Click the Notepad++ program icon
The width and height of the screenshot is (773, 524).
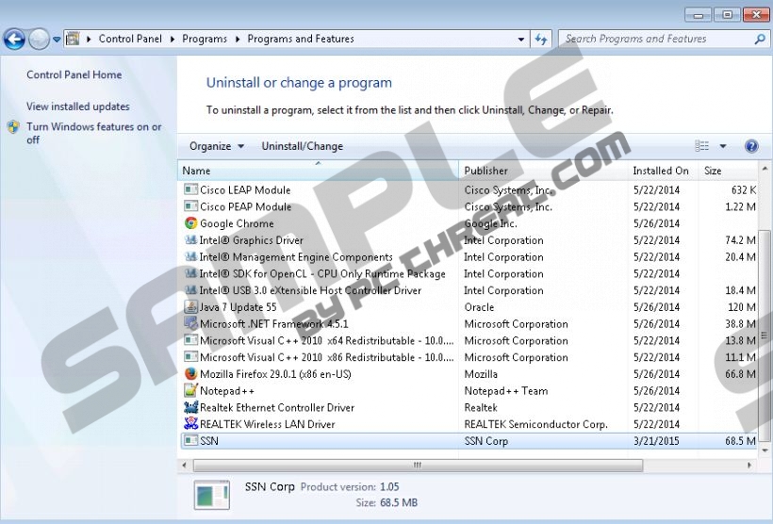coord(191,391)
